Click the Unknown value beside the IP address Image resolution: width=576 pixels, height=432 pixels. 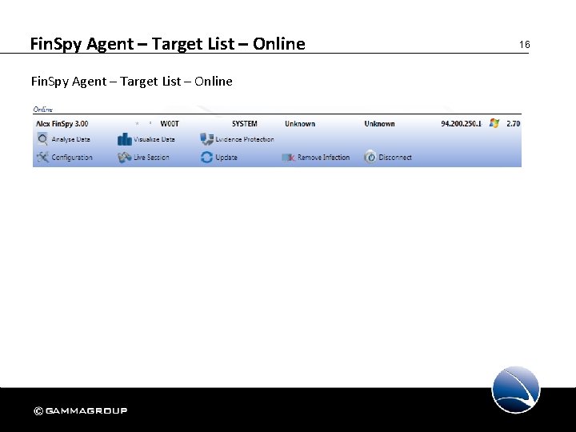[x=379, y=124]
